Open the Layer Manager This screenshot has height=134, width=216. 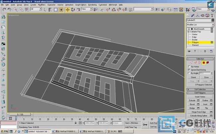[x=169, y=10]
